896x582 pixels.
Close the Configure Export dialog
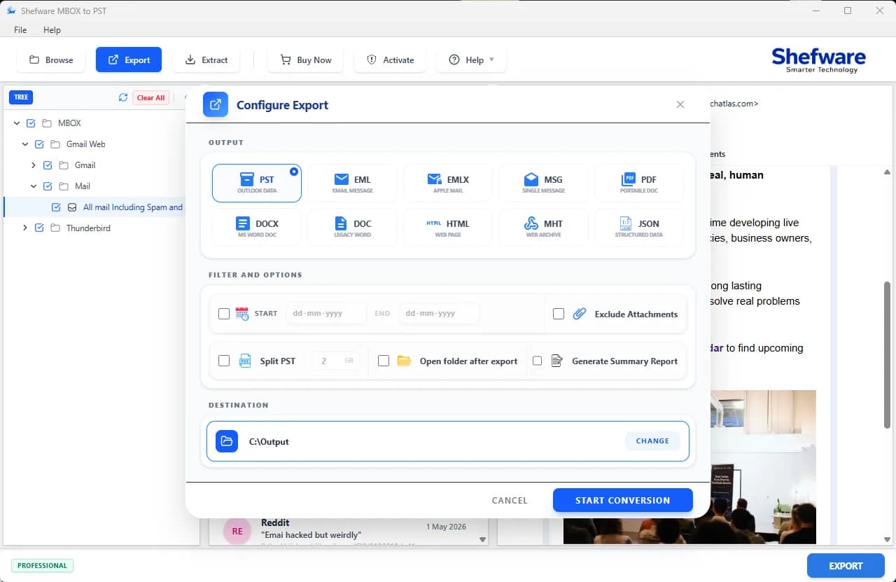(680, 104)
